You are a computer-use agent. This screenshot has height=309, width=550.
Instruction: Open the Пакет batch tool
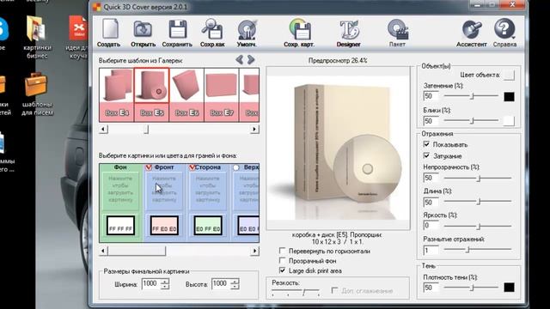(397, 33)
